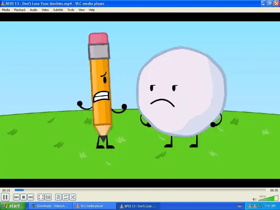Toggle fullscreen video mode
The width and height of the screenshot is (280, 210).
41,197
